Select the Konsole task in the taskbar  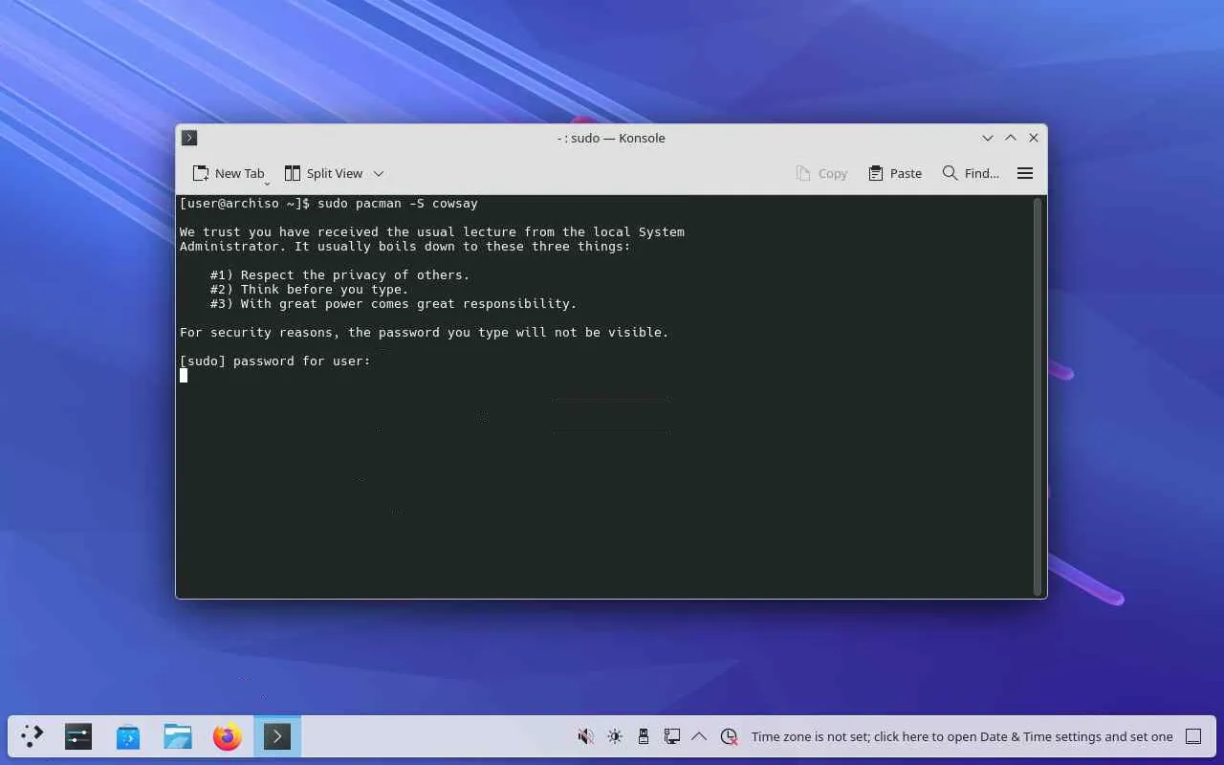click(x=277, y=736)
